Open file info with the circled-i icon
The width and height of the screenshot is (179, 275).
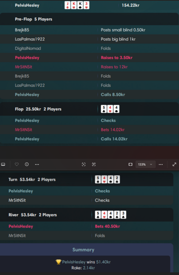coord(27,164)
